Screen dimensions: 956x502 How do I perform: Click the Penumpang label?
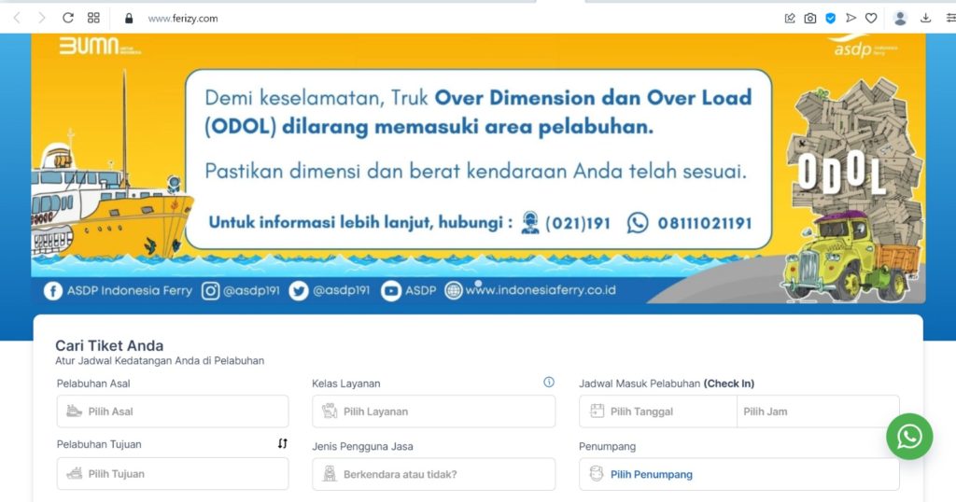point(607,446)
